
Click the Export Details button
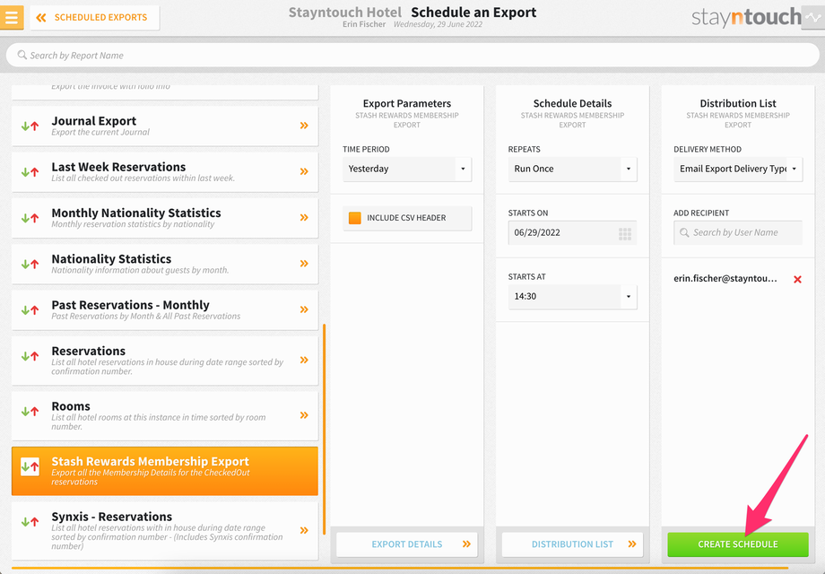pos(407,544)
